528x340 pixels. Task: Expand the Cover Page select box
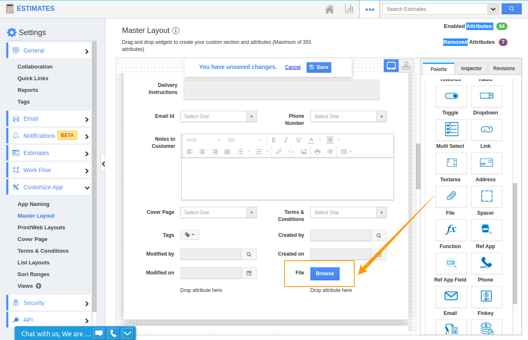(x=218, y=213)
